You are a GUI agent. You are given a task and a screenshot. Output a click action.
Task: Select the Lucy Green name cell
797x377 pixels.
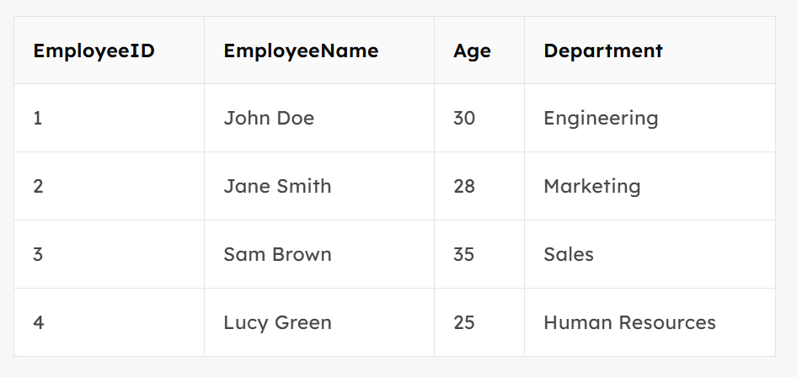coord(319,322)
